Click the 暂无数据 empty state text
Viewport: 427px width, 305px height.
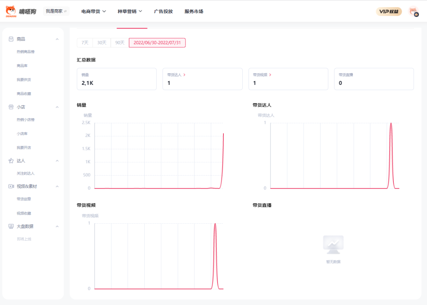[333, 262]
